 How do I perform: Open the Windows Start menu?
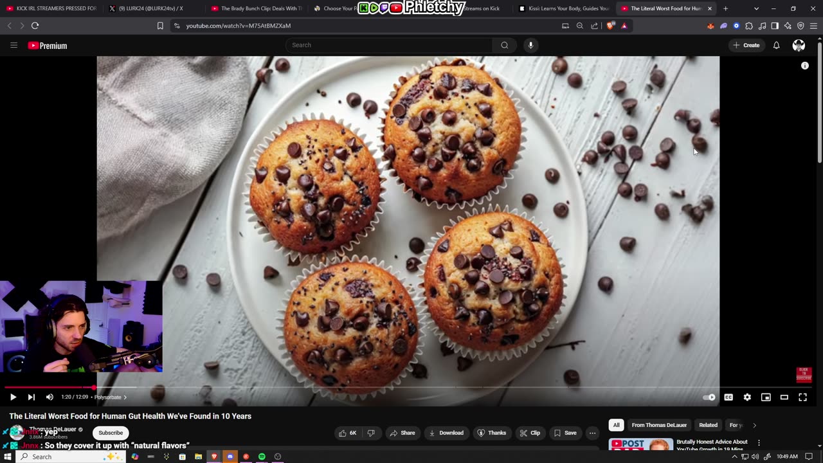[x=8, y=457]
